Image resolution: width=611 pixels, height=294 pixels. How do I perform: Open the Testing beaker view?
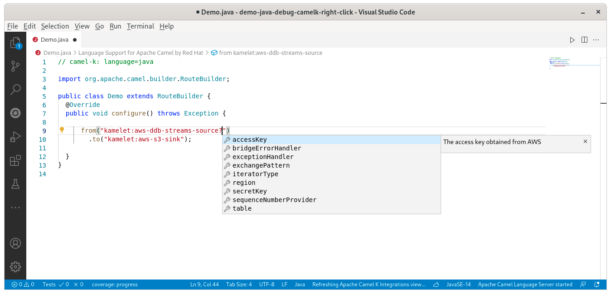[x=15, y=184]
